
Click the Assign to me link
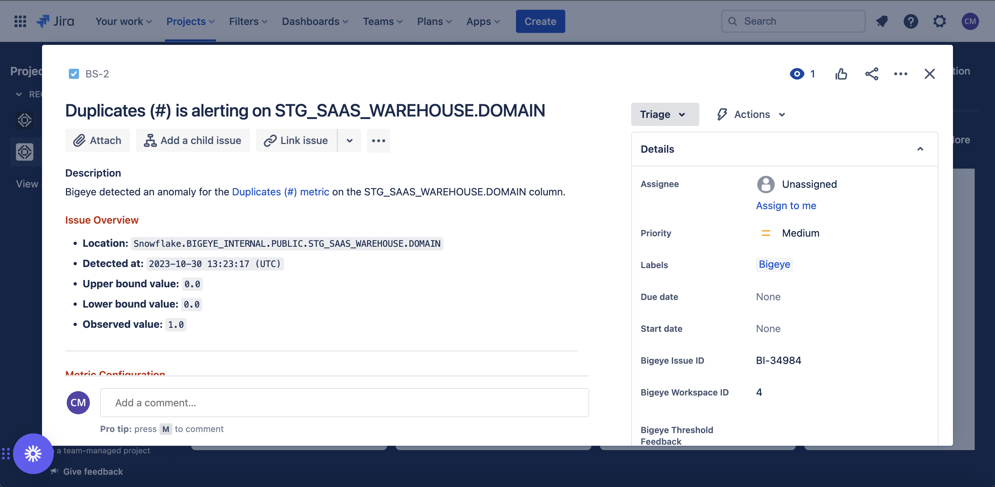pos(786,206)
